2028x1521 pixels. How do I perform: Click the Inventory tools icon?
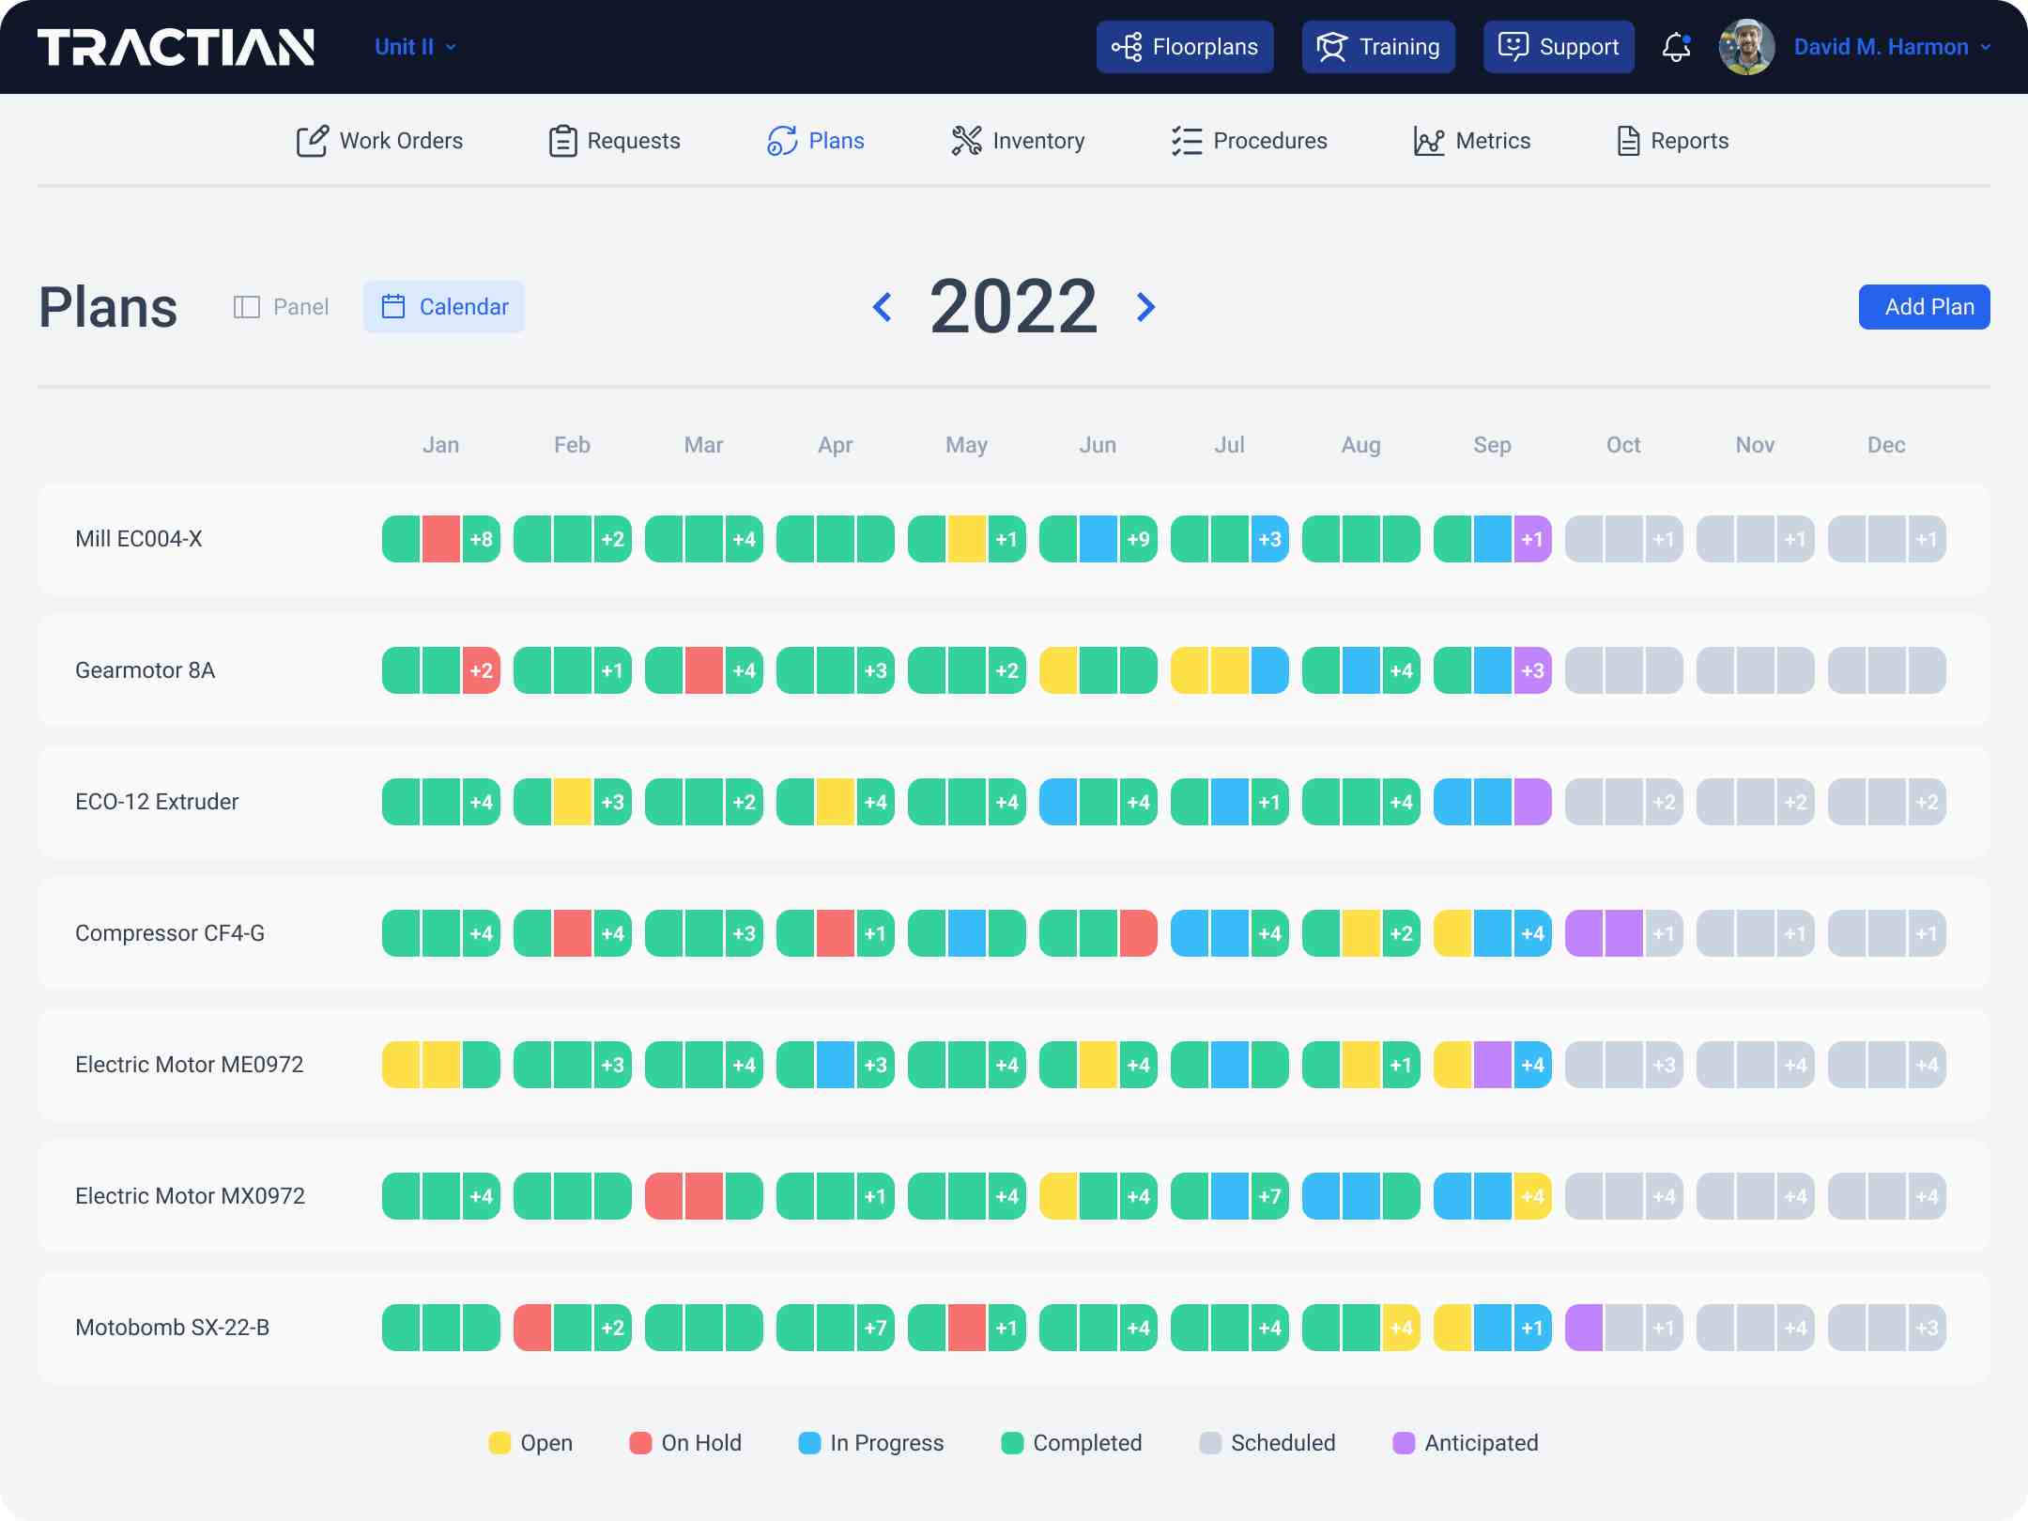tap(966, 141)
